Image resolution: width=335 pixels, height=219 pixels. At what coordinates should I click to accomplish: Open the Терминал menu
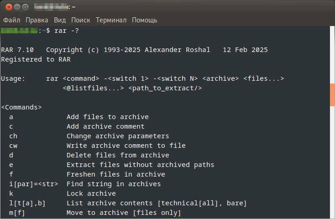[x=111, y=20]
